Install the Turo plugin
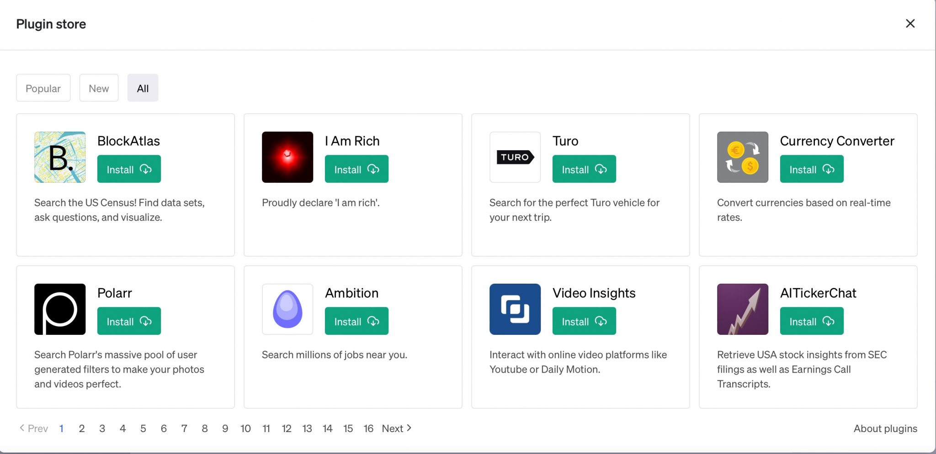This screenshot has width=936, height=454. click(x=584, y=169)
